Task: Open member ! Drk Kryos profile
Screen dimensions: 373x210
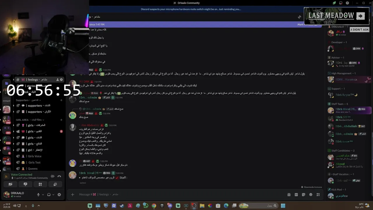Action: [x=349, y=95]
